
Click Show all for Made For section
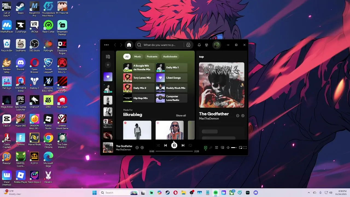coord(181,115)
